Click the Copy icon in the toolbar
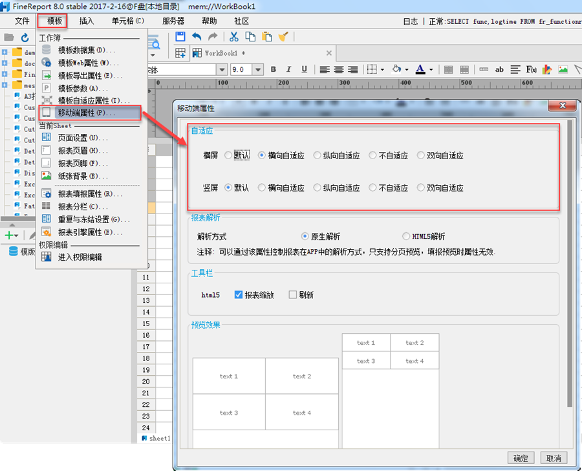582x471 pixels. (x=250, y=36)
